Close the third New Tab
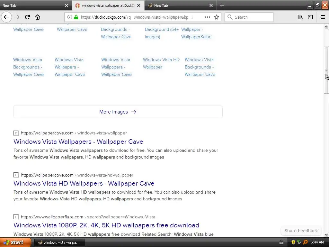Image resolution: width=329 pixels, height=247 pixels. point(211,5)
